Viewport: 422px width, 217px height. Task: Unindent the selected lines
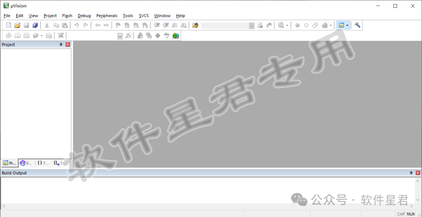pos(166,25)
